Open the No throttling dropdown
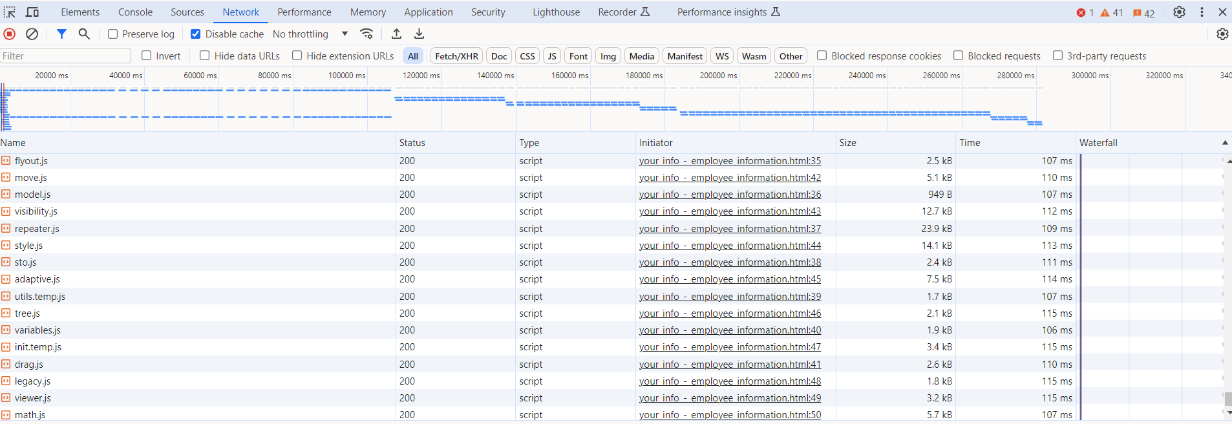 [x=310, y=34]
